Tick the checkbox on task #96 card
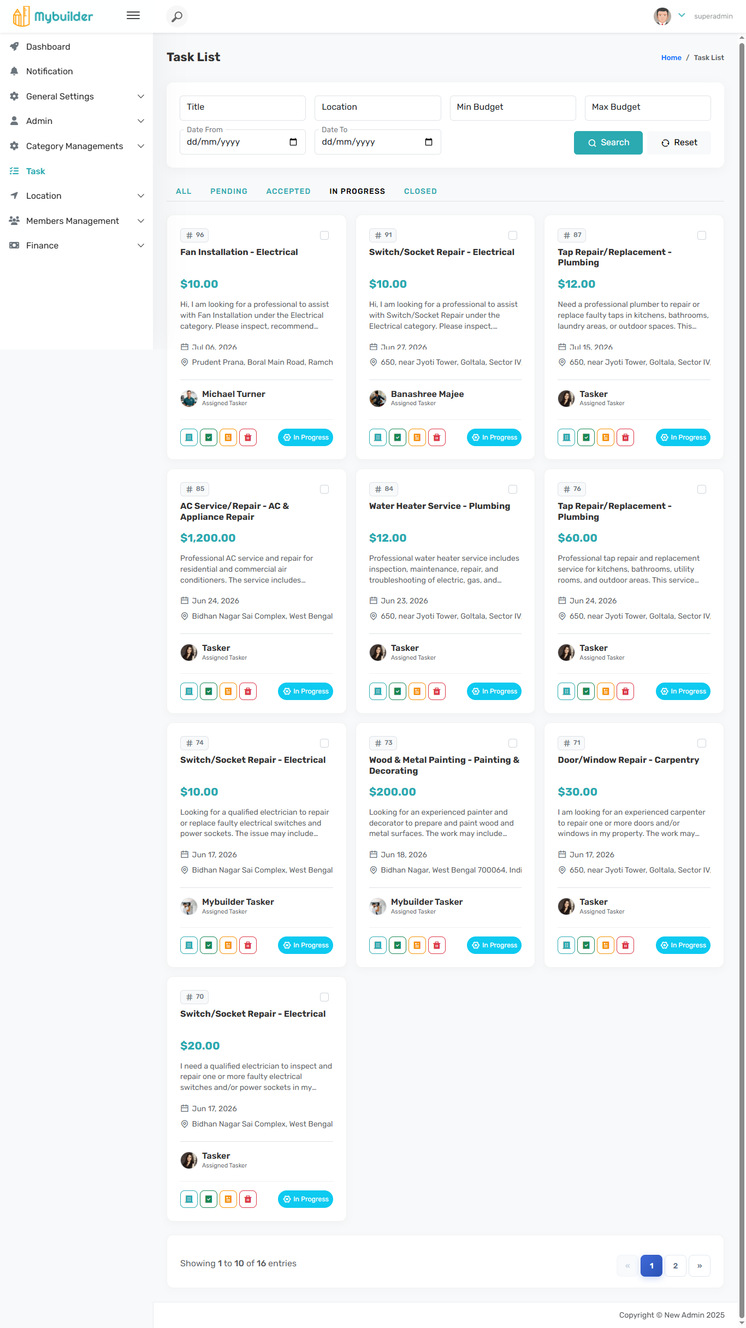The height and width of the screenshot is (1328, 746). [324, 235]
